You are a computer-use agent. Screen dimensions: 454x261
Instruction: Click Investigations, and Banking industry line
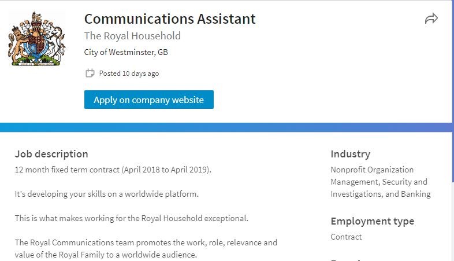tap(381, 194)
